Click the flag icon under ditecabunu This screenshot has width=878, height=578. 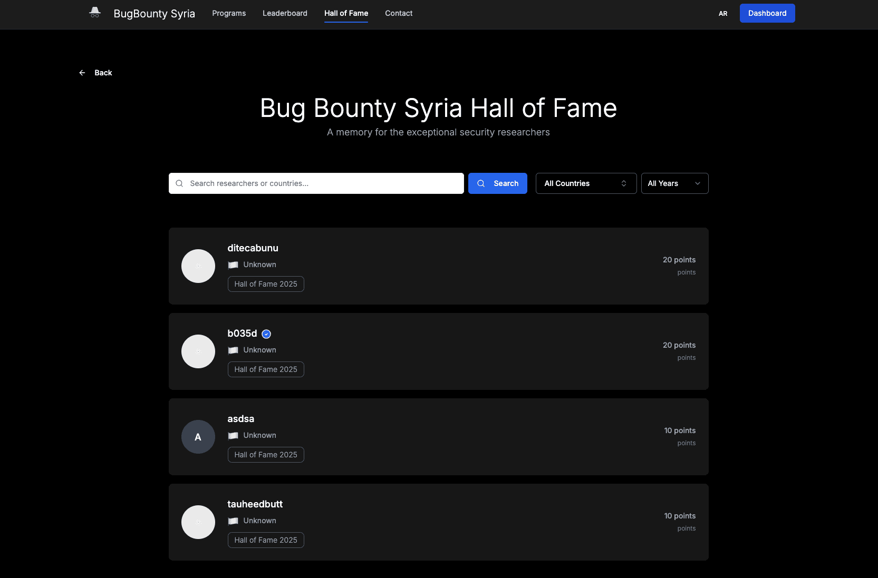coord(233,265)
